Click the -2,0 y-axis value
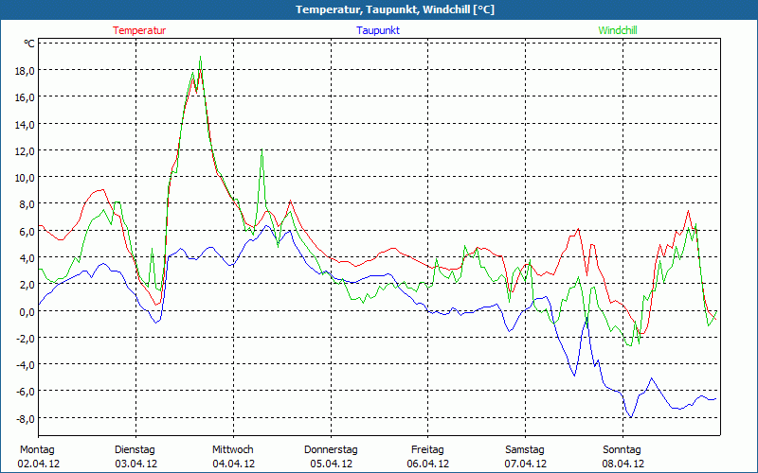Image resolution: width=758 pixels, height=473 pixels. click(x=27, y=339)
